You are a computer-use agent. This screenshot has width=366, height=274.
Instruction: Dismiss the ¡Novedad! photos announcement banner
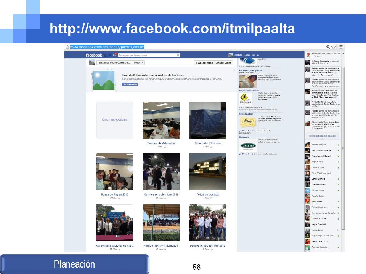pos(234,70)
